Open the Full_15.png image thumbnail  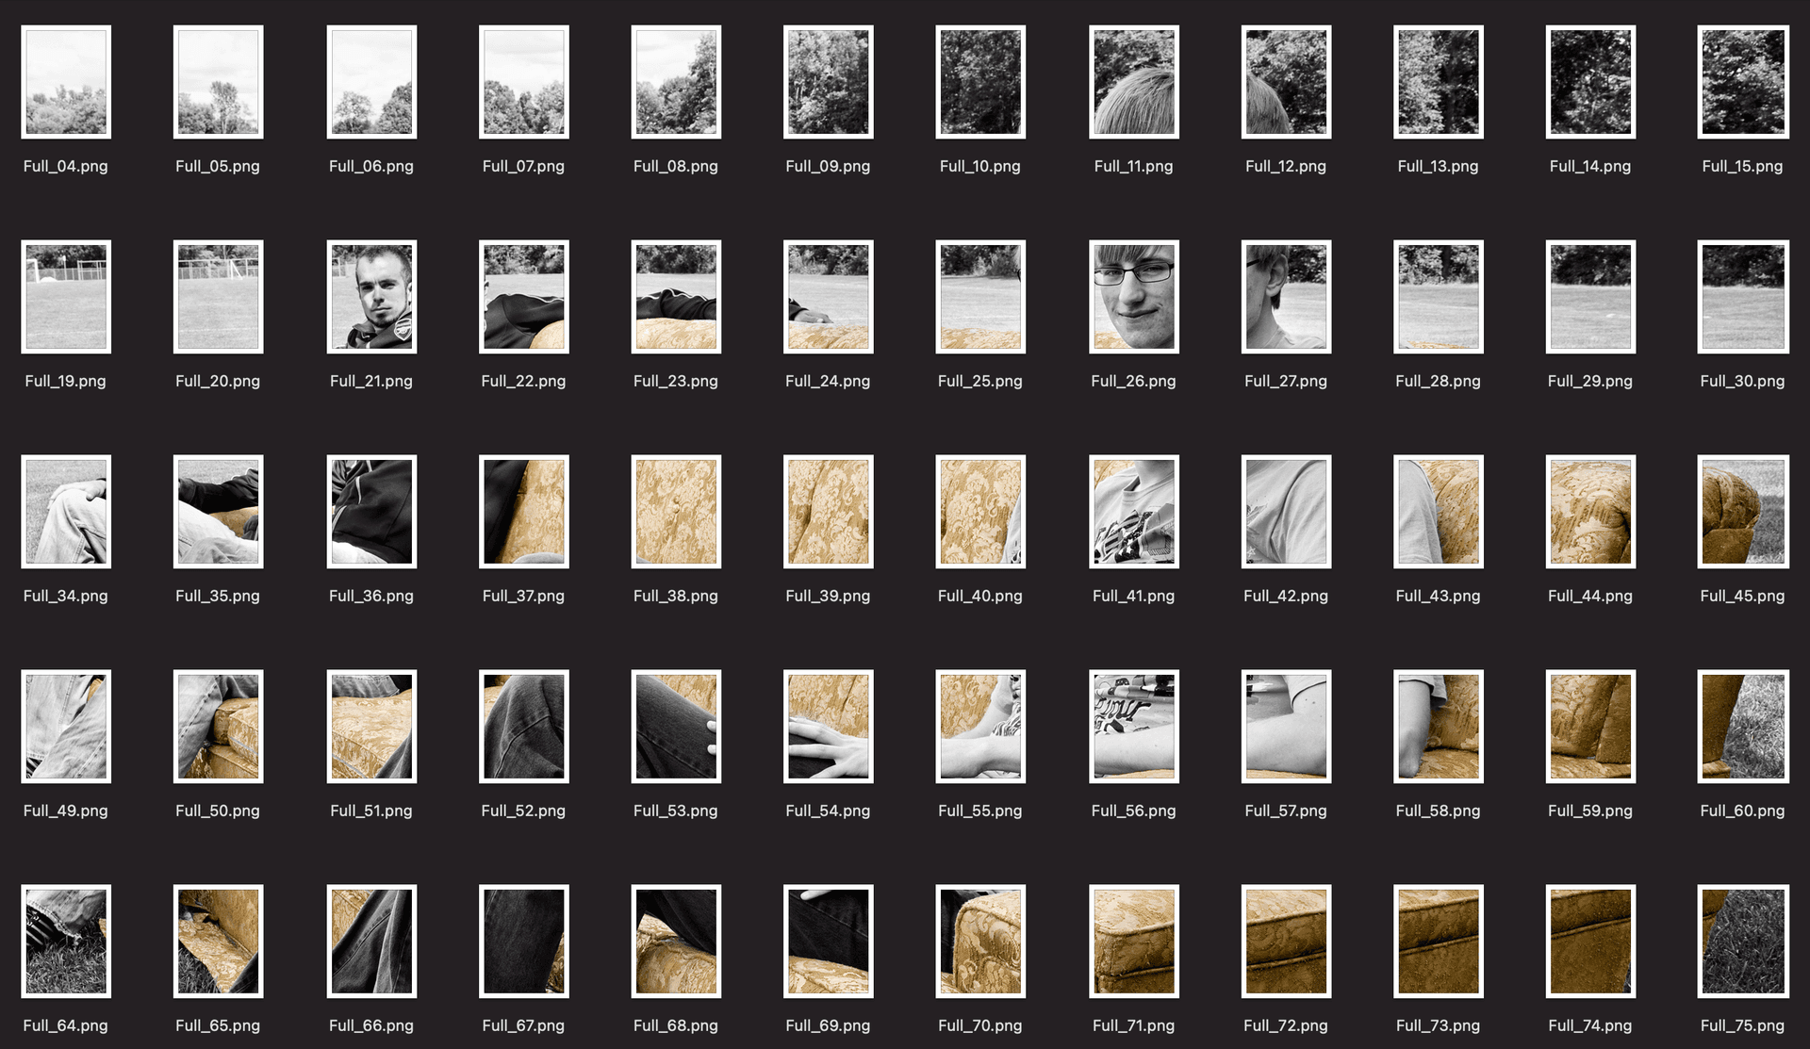pos(1741,82)
